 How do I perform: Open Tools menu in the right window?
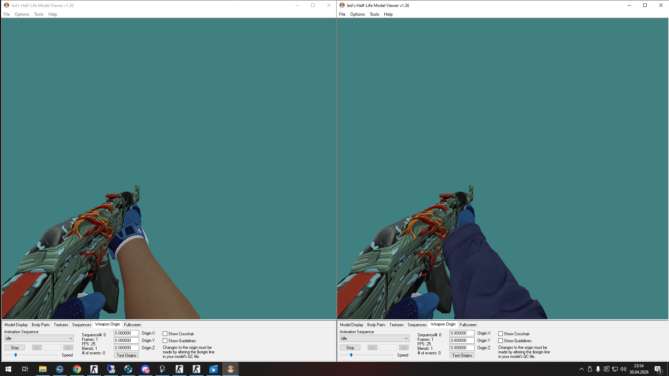coord(374,14)
